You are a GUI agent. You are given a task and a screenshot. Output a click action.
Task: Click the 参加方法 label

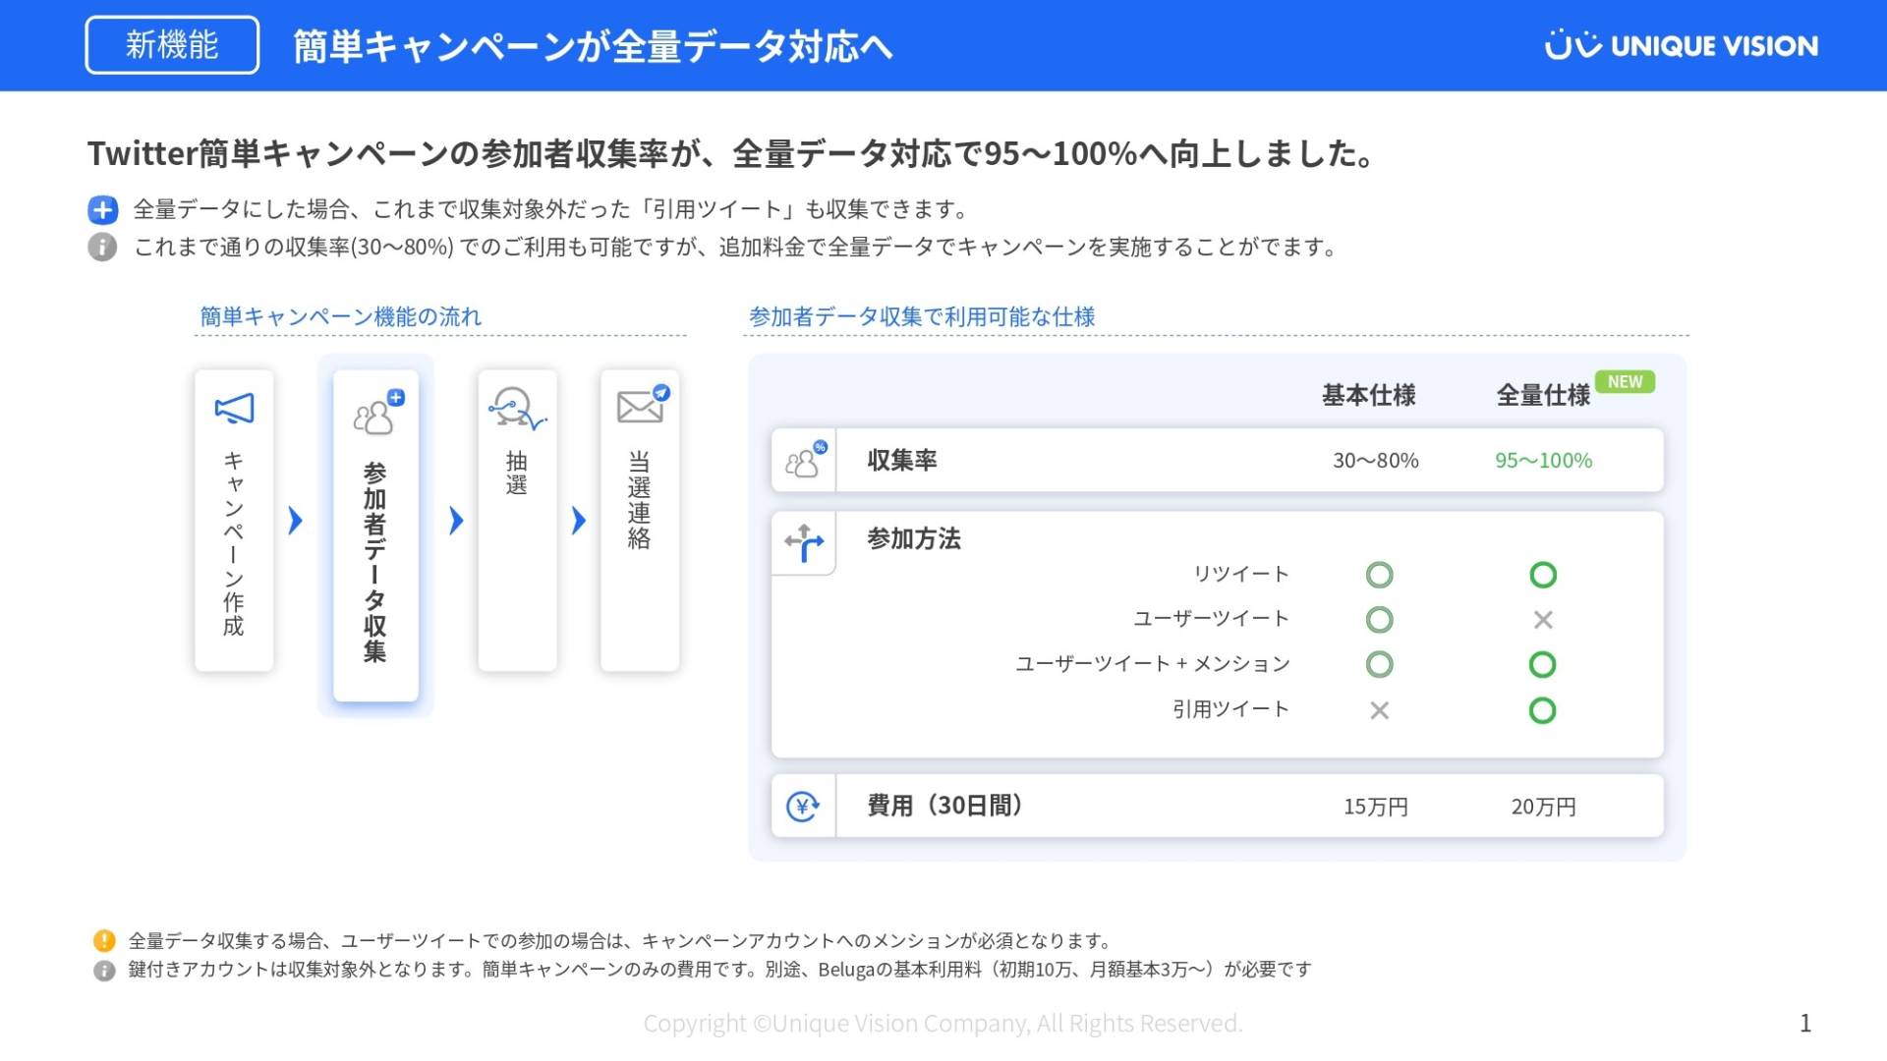(914, 538)
